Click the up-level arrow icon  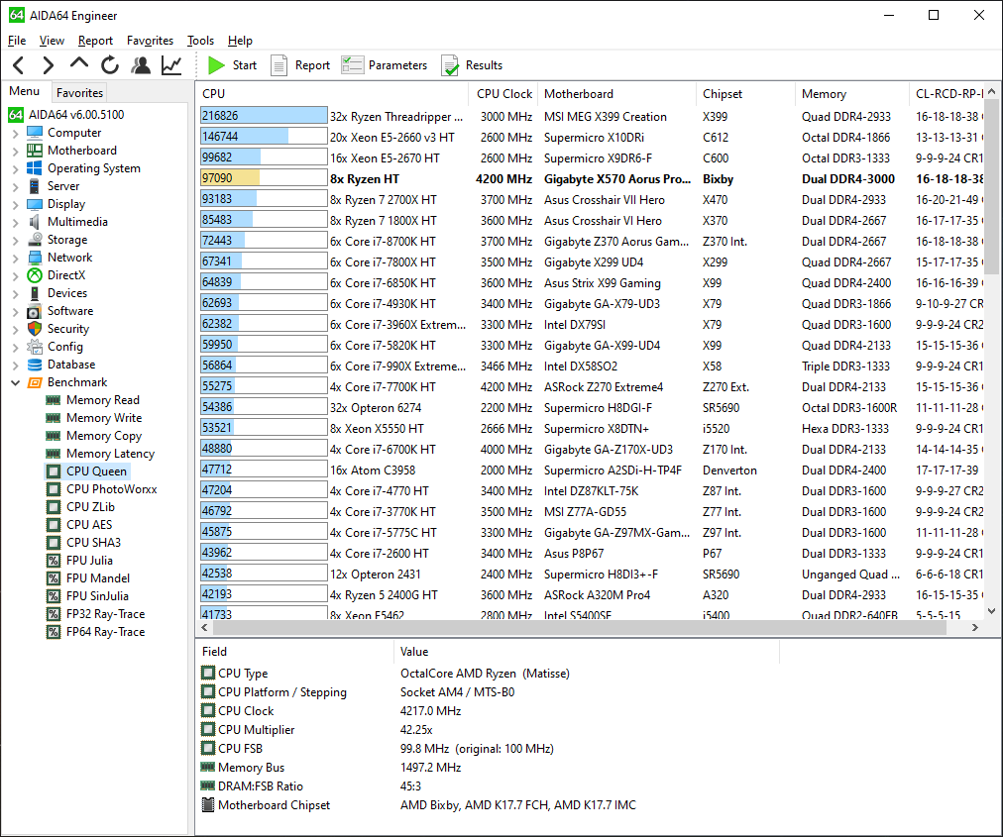click(78, 64)
